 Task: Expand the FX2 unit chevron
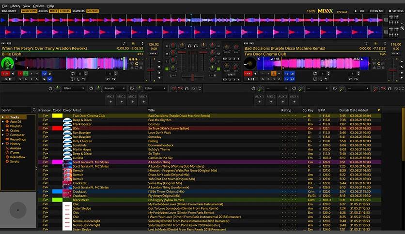[x=403, y=88]
